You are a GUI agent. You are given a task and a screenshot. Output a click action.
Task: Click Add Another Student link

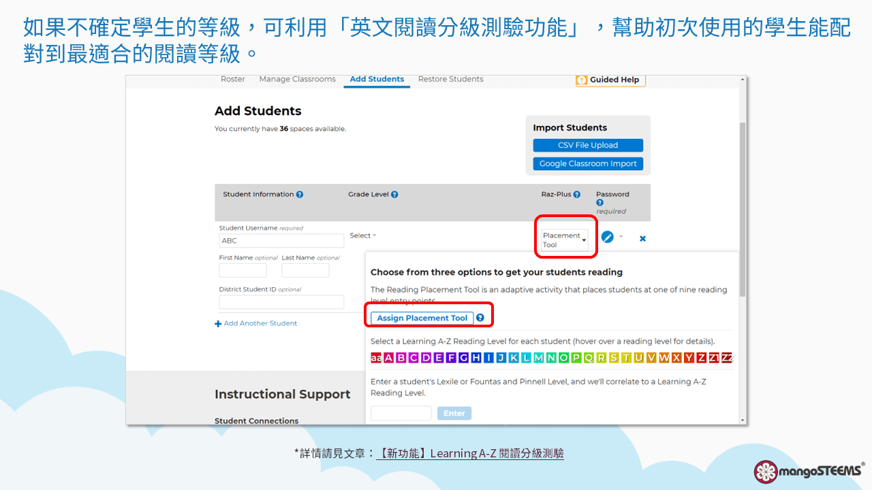coord(260,324)
